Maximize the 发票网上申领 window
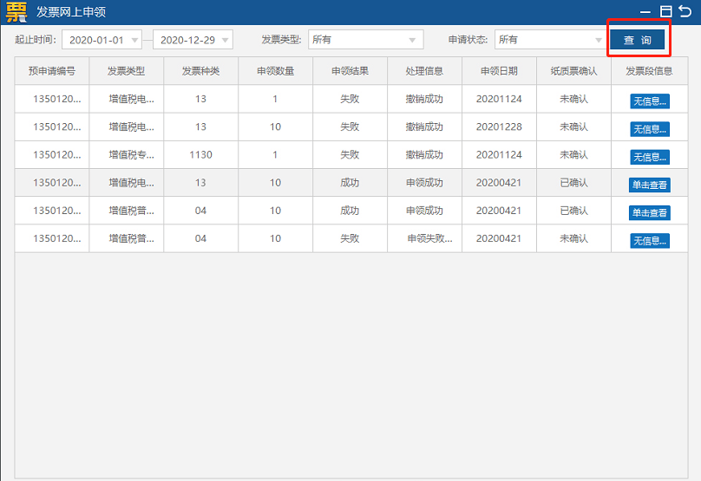 pos(665,11)
